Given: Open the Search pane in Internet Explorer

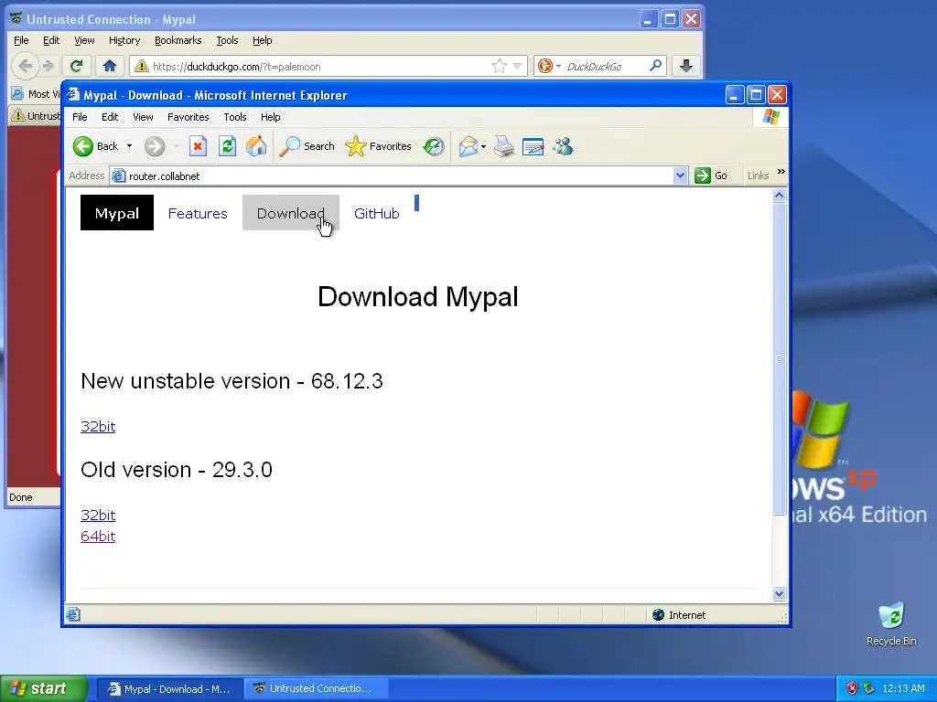Looking at the screenshot, I should 307,146.
